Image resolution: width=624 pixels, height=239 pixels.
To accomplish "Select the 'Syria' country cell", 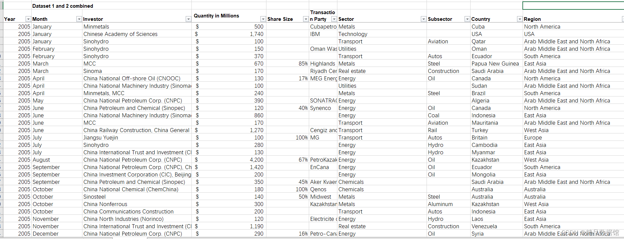I will 497,234.
